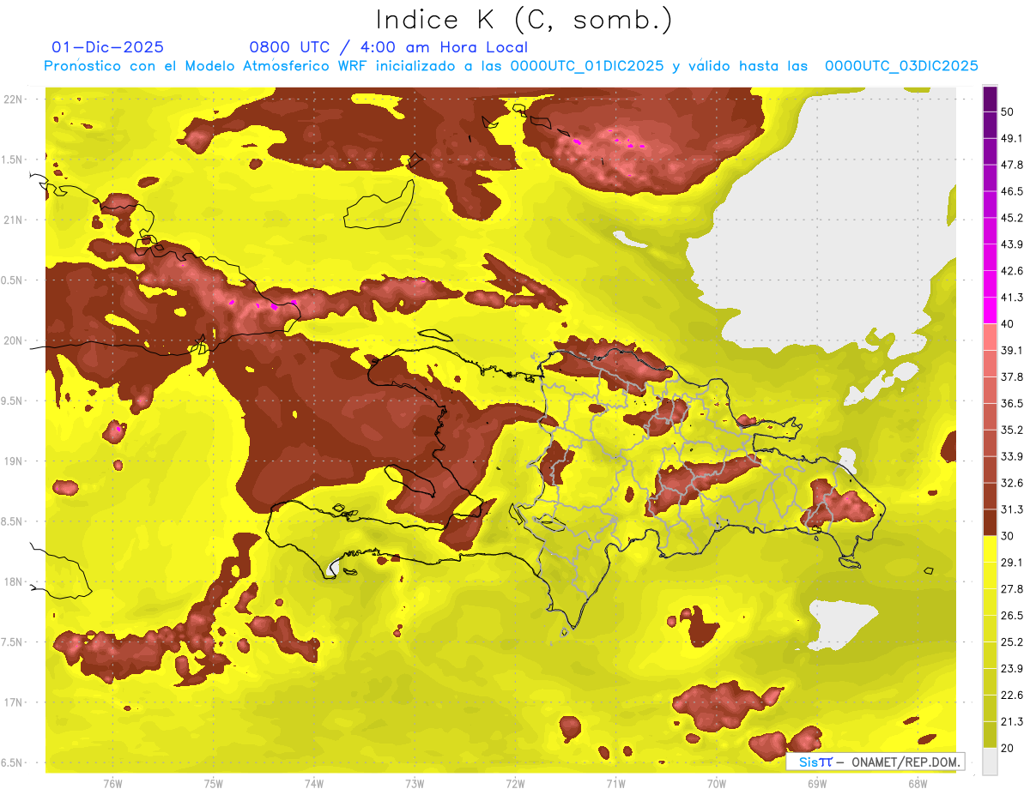
Task: Click the dark purple colorbar segment beside 50
Action: (x=990, y=99)
